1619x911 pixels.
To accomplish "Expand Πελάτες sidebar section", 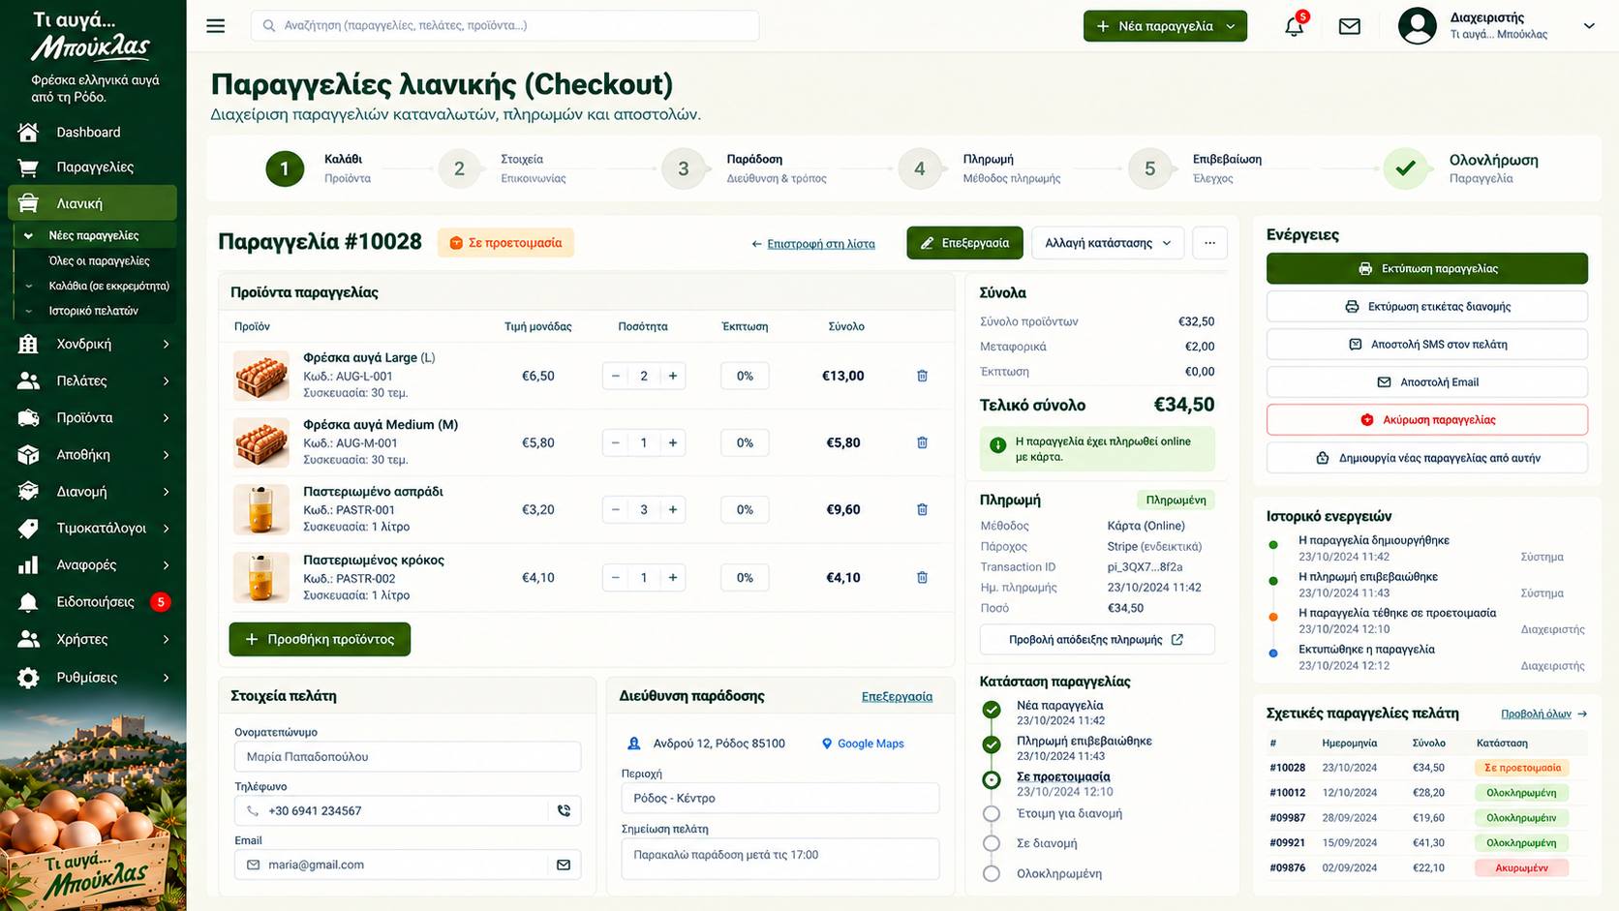I will [93, 380].
